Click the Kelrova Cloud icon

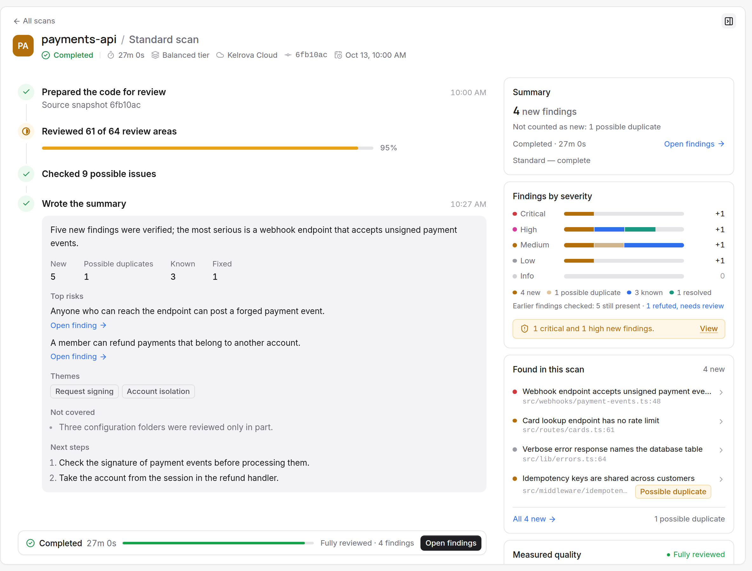click(220, 55)
